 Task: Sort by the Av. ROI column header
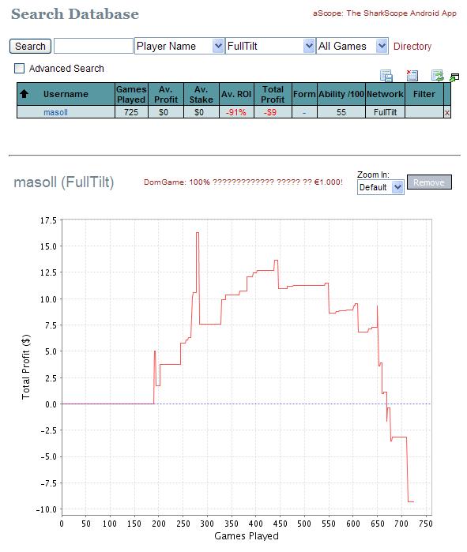point(236,94)
